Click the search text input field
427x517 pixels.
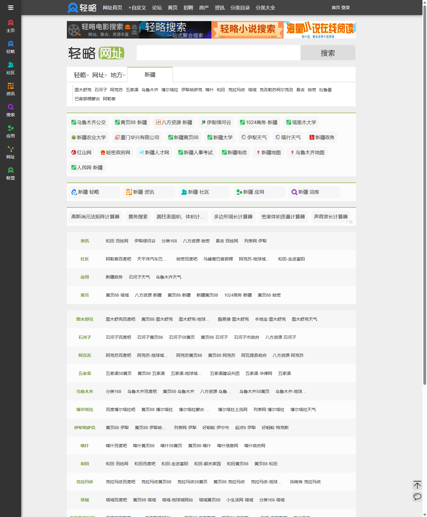tap(218, 53)
